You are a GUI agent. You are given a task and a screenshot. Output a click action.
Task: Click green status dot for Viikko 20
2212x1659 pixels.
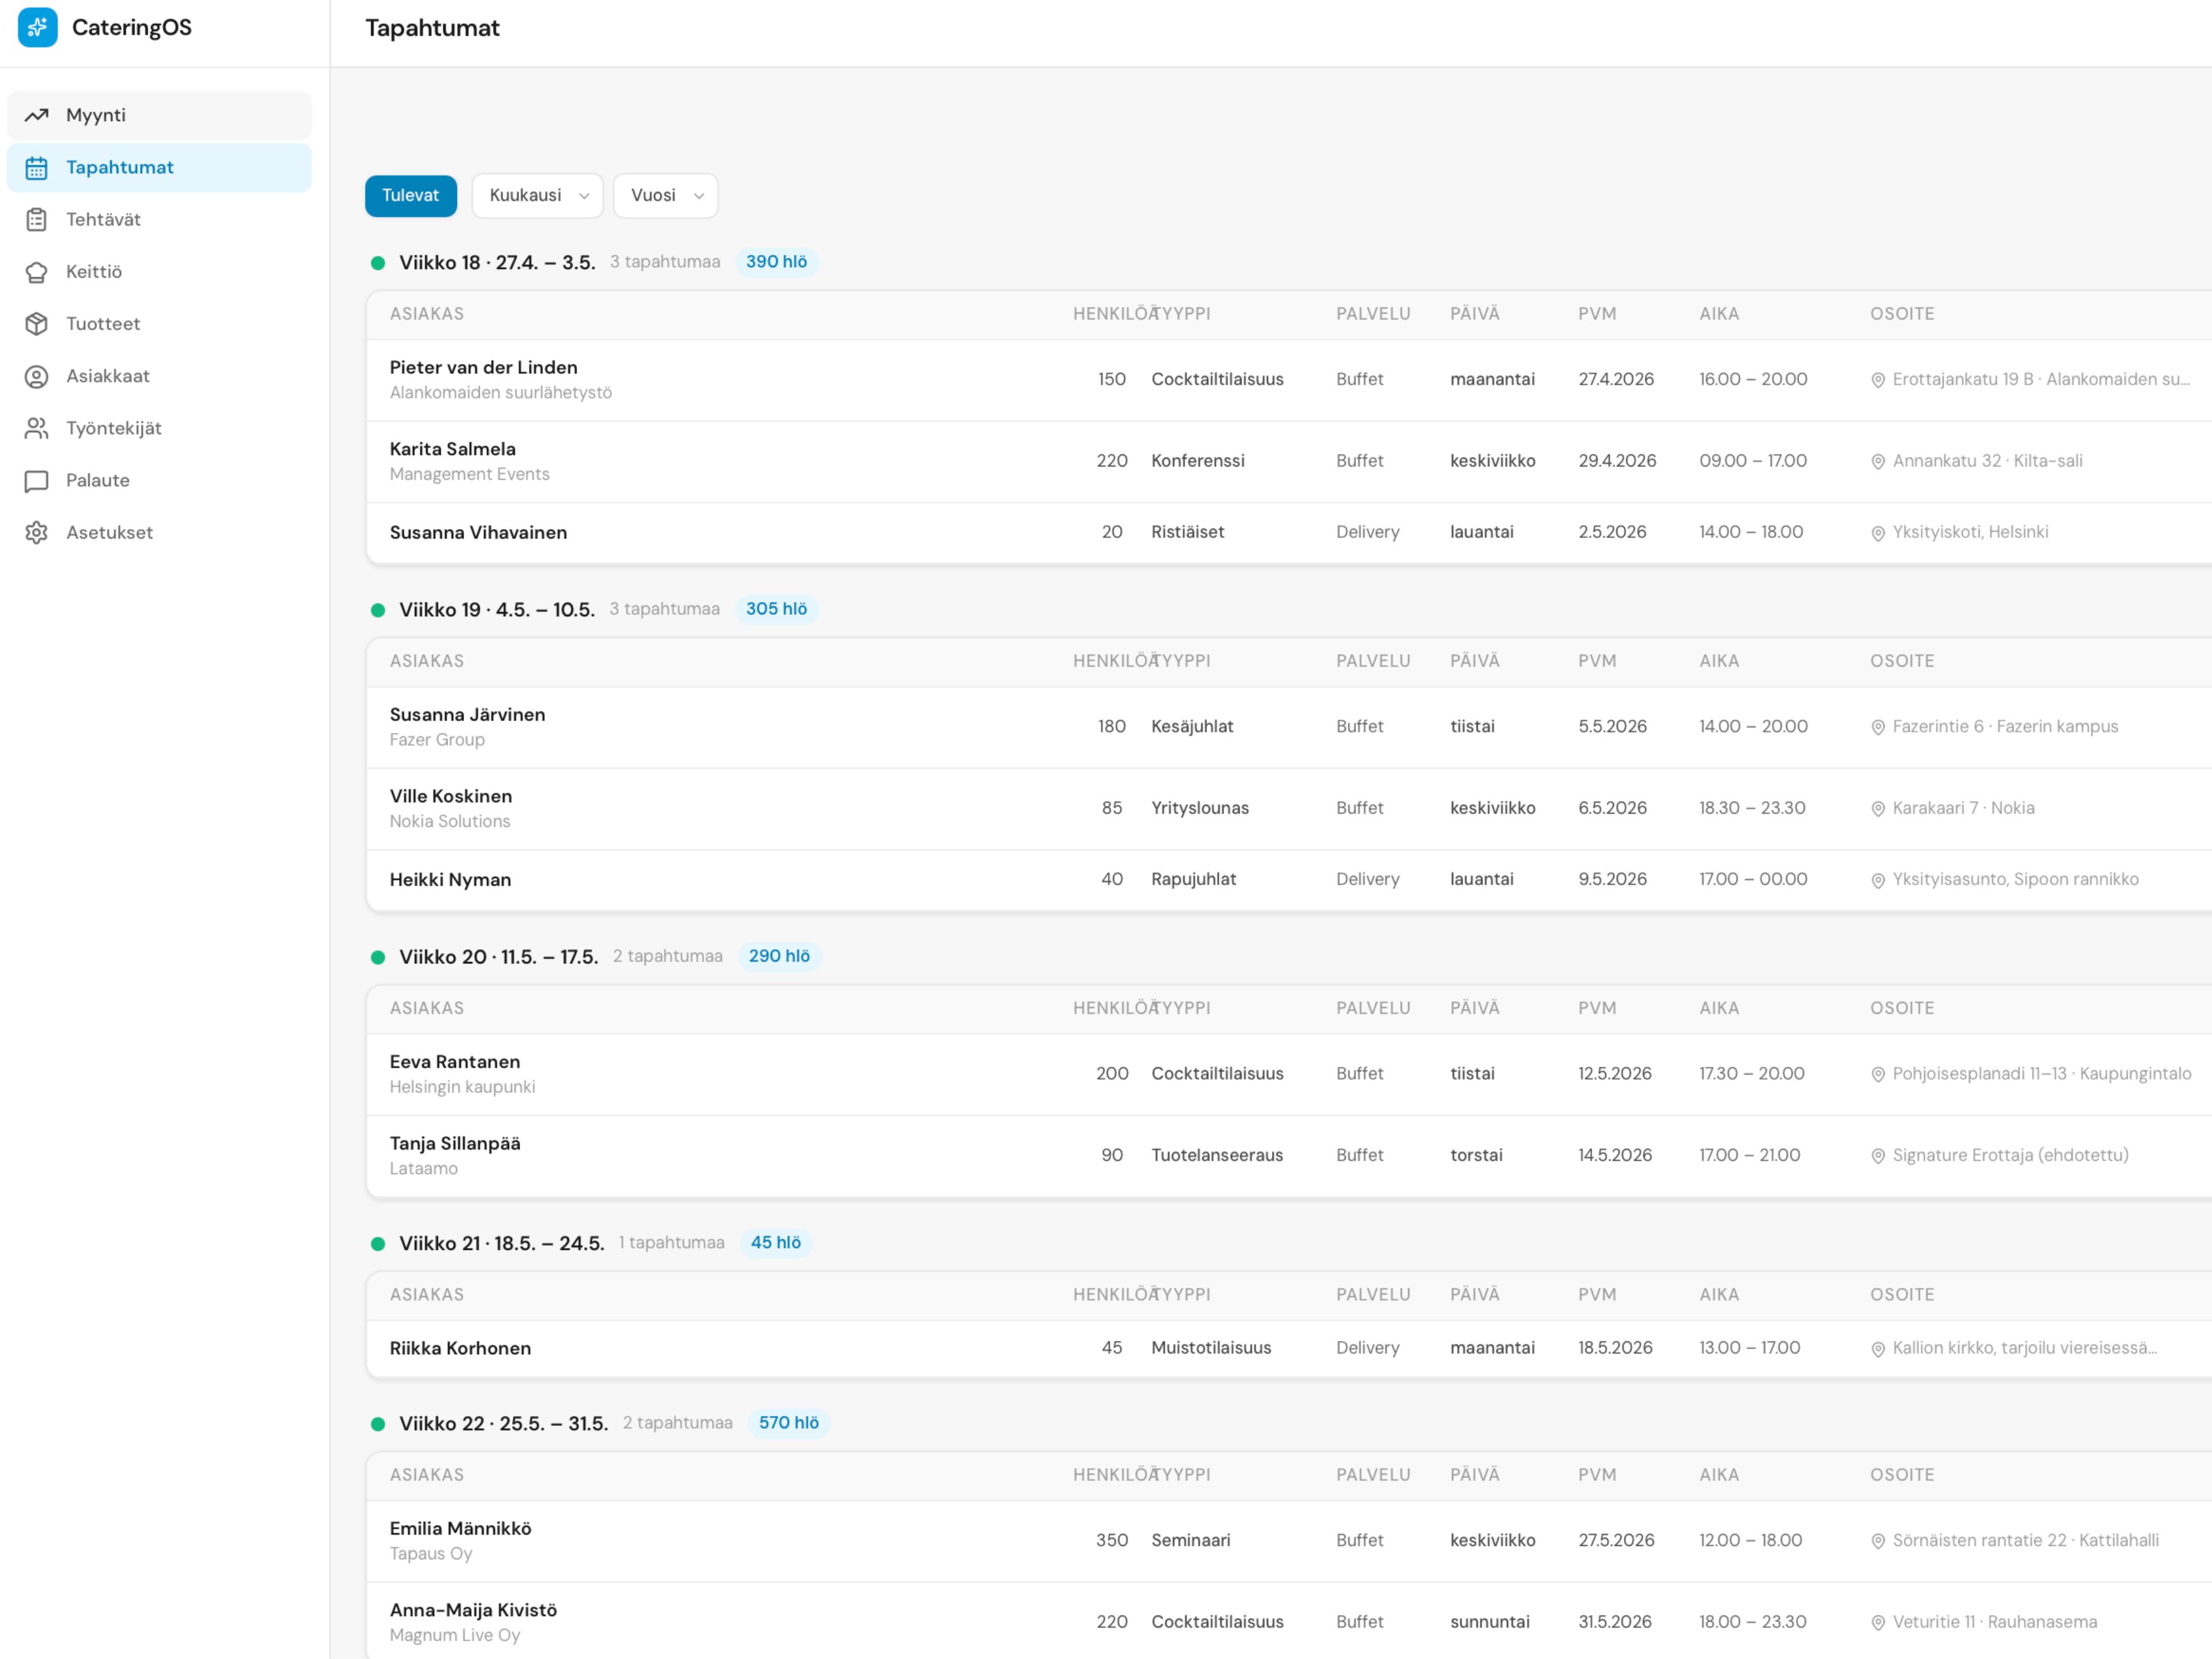[x=378, y=957]
